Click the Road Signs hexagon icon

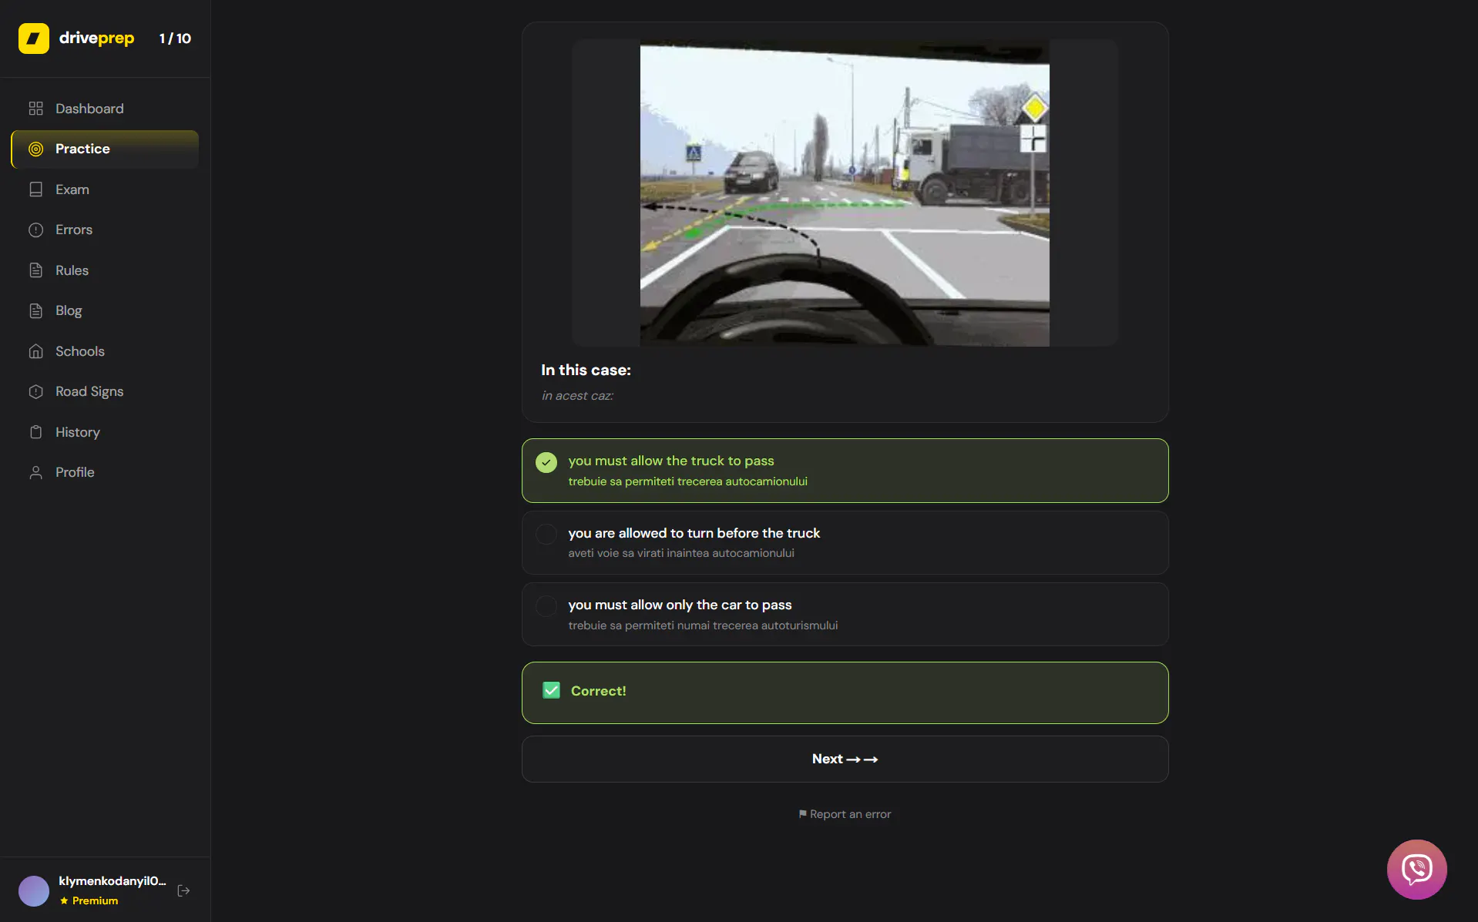[35, 391]
